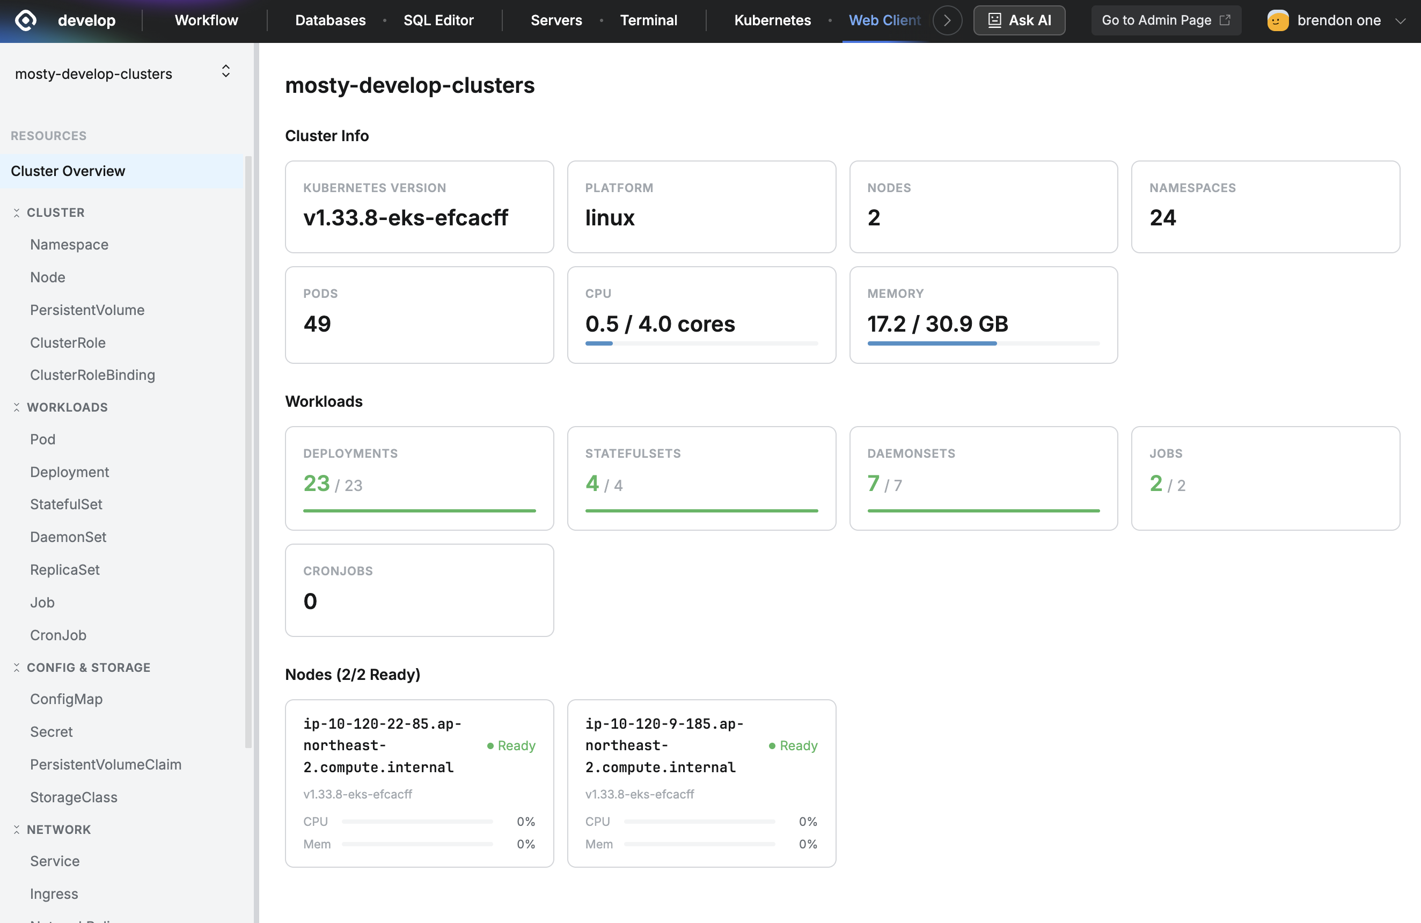Collapse the CLUSTER sidebar section
Image resolution: width=1421 pixels, height=923 pixels.
click(x=17, y=213)
